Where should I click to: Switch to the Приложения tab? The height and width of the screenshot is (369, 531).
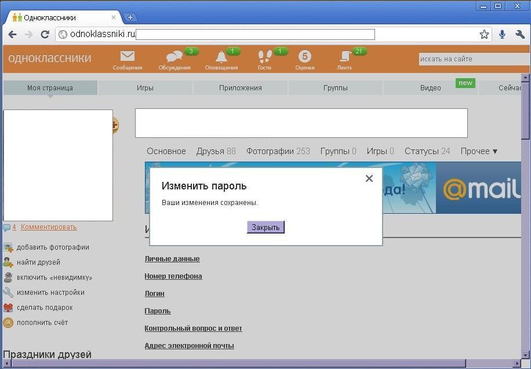coord(241,88)
